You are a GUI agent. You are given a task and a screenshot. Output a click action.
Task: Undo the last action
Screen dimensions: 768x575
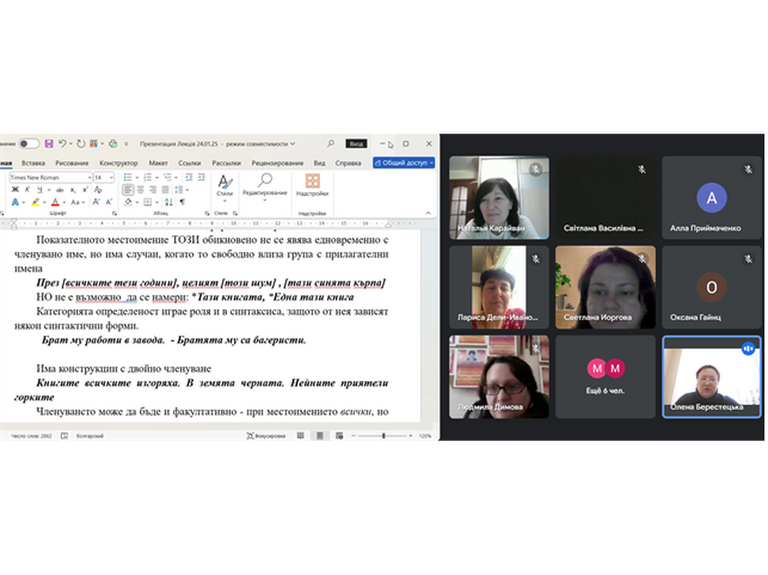point(62,144)
